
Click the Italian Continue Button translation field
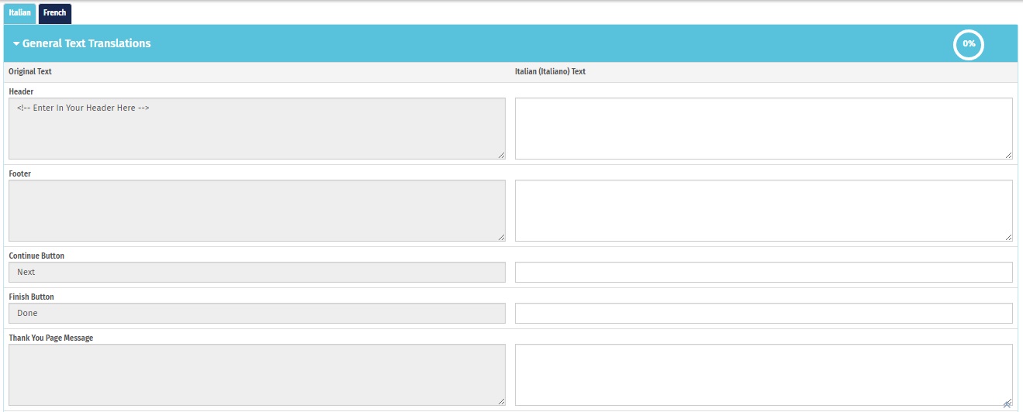pyautogui.click(x=763, y=272)
